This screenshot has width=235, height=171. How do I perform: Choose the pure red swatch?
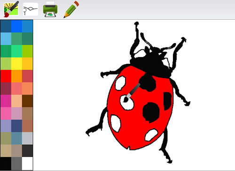[x=6, y=76]
